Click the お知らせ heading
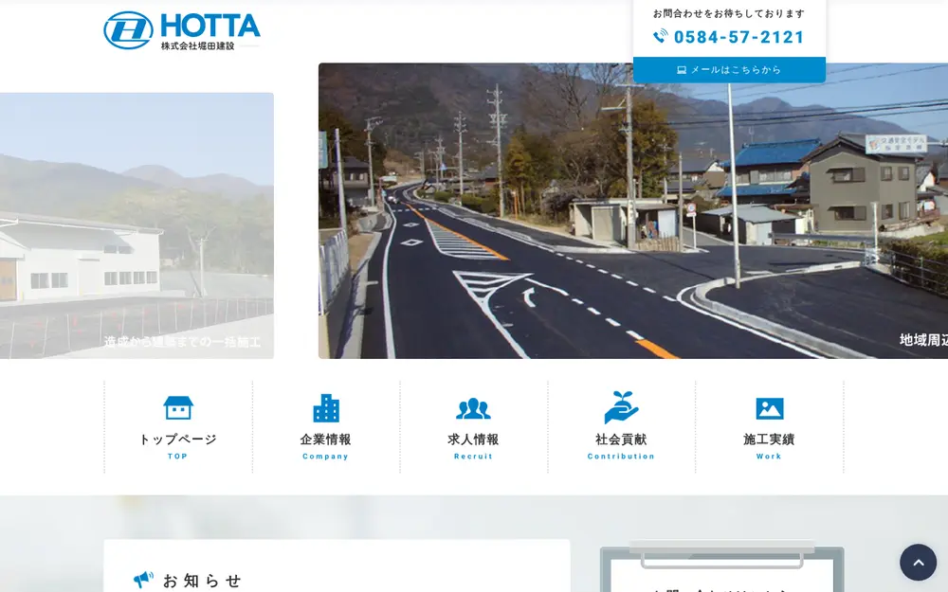This screenshot has width=948, height=592. [x=203, y=581]
